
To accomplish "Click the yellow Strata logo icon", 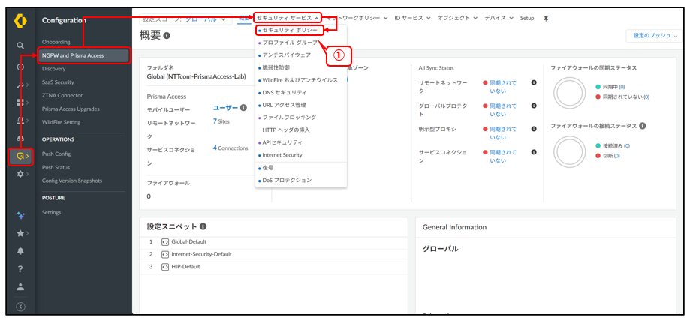I will 20,20.
